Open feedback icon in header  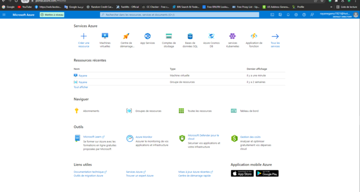312,14
